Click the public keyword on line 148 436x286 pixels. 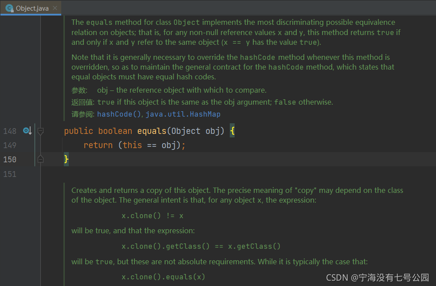79,131
